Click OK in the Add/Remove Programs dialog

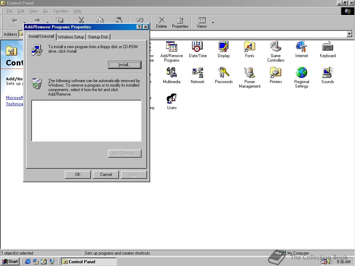click(78, 175)
